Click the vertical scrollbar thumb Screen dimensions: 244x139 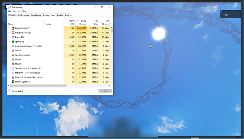(x=112, y=30)
